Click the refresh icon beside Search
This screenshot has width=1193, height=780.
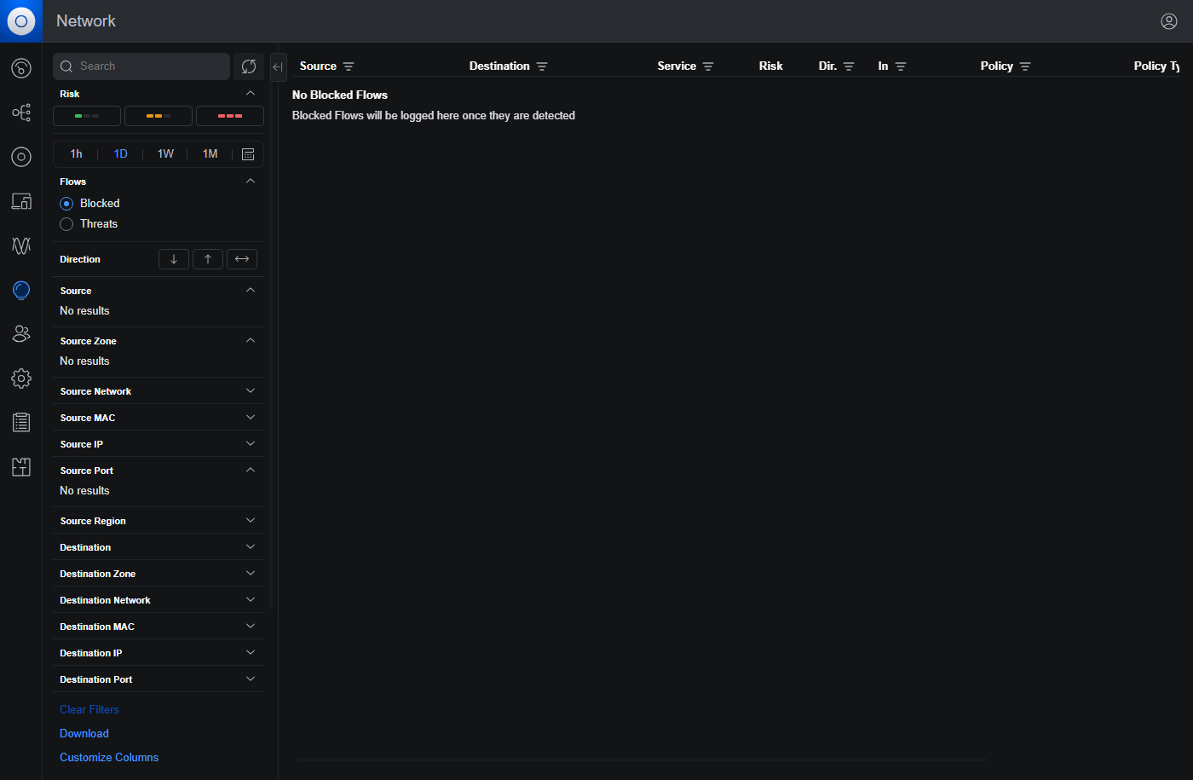[249, 66]
